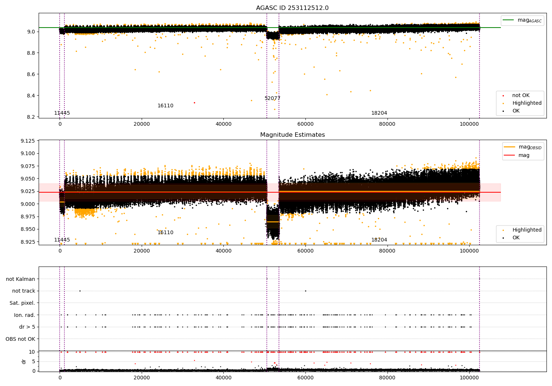This screenshot has height=386, width=552.
Task: Click x-tick "40000" under the bottom plot
Action: tap(223, 378)
